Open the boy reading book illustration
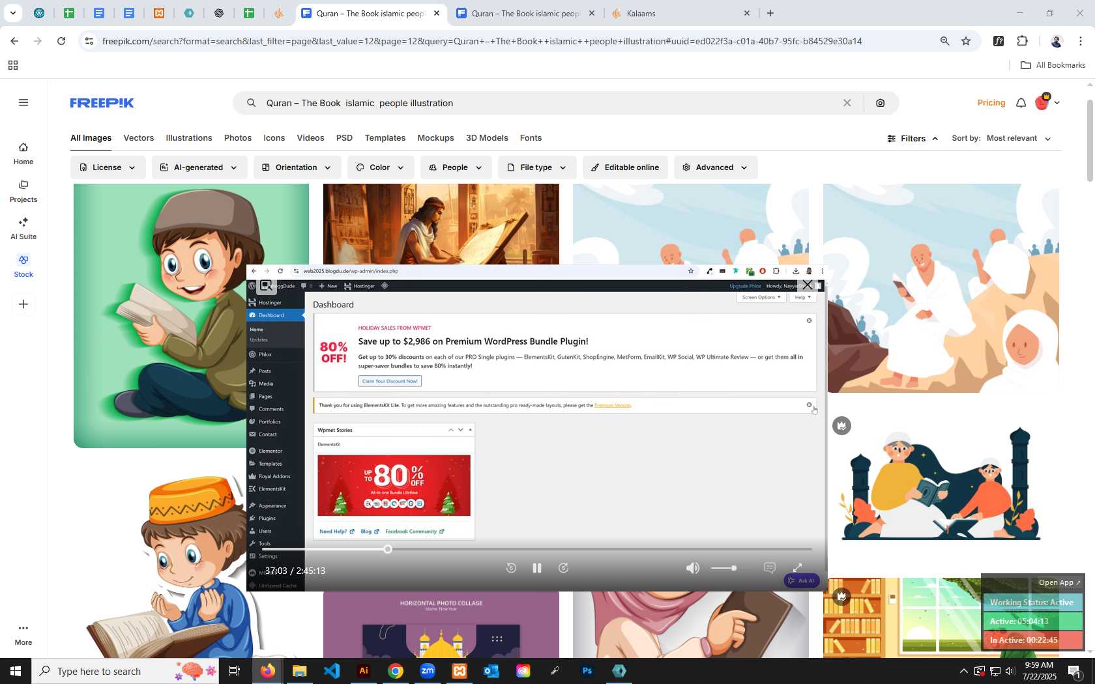 click(160, 316)
